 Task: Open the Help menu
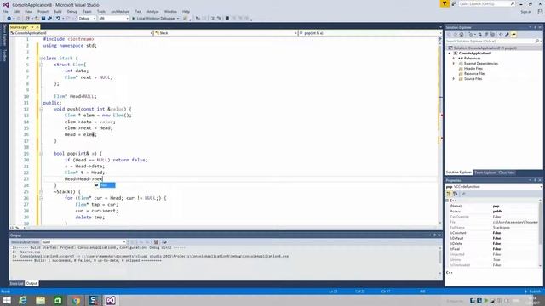[186, 11]
